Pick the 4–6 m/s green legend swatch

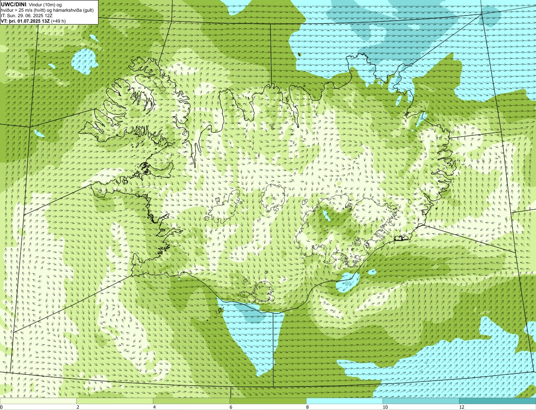click(191, 401)
